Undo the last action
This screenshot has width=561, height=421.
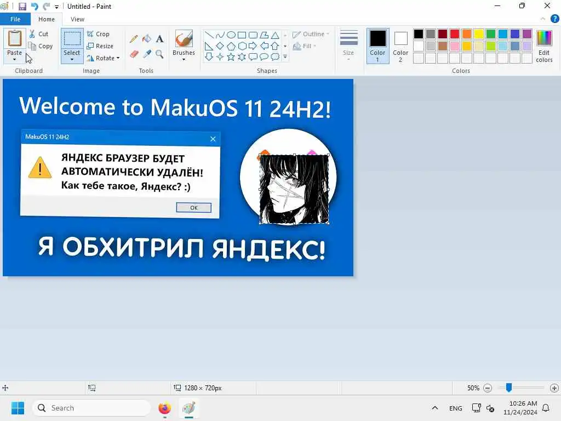pos(35,7)
